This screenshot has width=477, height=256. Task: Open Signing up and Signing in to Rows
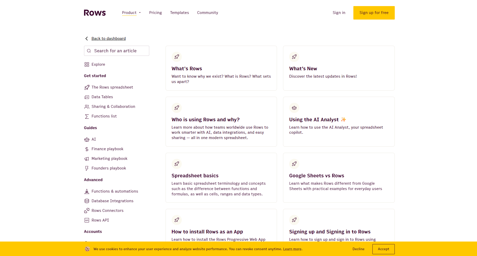pos(330,232)
